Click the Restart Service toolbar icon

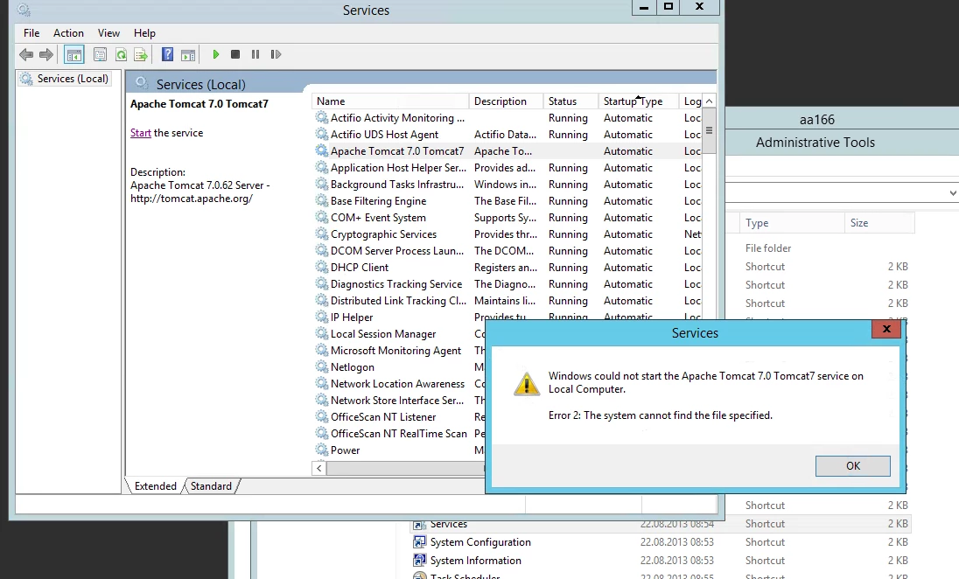[x=276, y=54]
